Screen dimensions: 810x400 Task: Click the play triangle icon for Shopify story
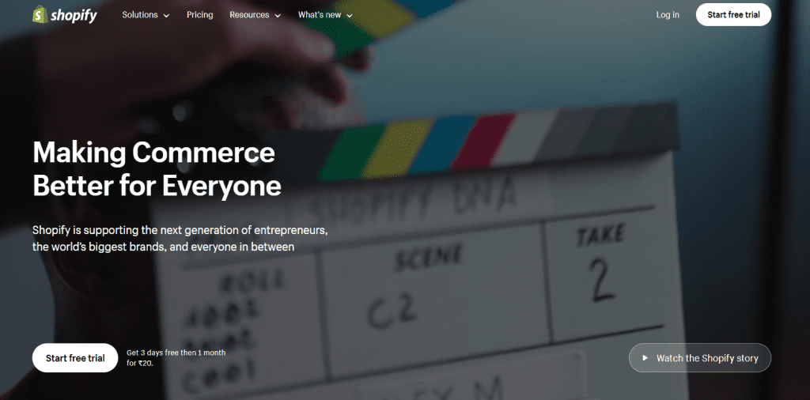[x=645, y=358]
